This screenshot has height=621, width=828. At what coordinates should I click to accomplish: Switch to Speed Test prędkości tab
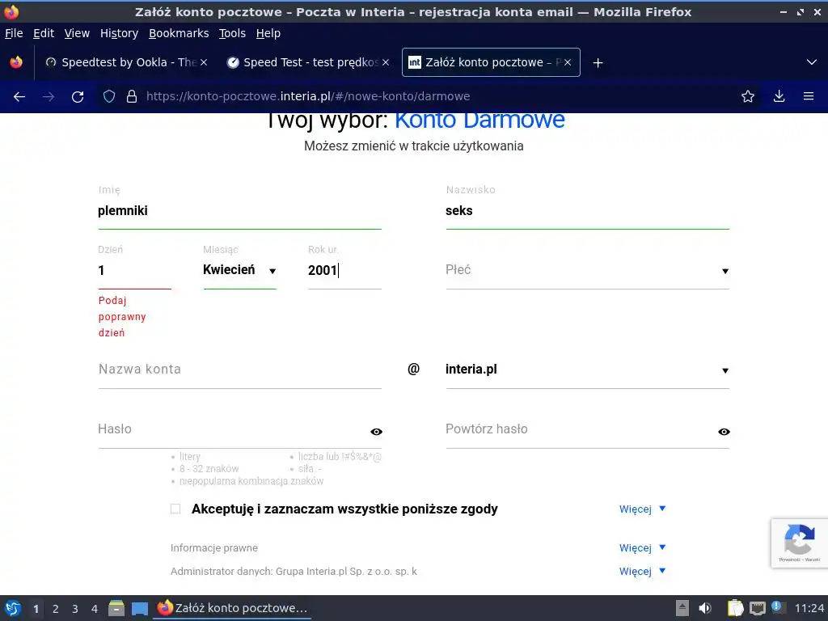coord(309,62)
